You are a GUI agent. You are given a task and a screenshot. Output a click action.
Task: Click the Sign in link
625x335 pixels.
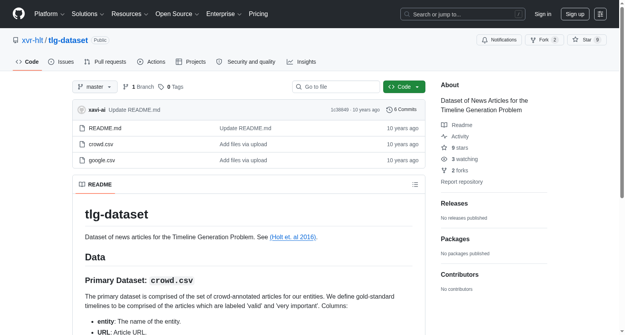(x=543, y=14)
